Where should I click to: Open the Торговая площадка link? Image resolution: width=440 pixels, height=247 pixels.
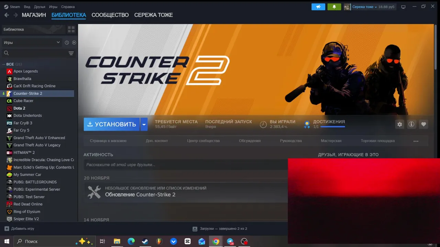(378, 141)
